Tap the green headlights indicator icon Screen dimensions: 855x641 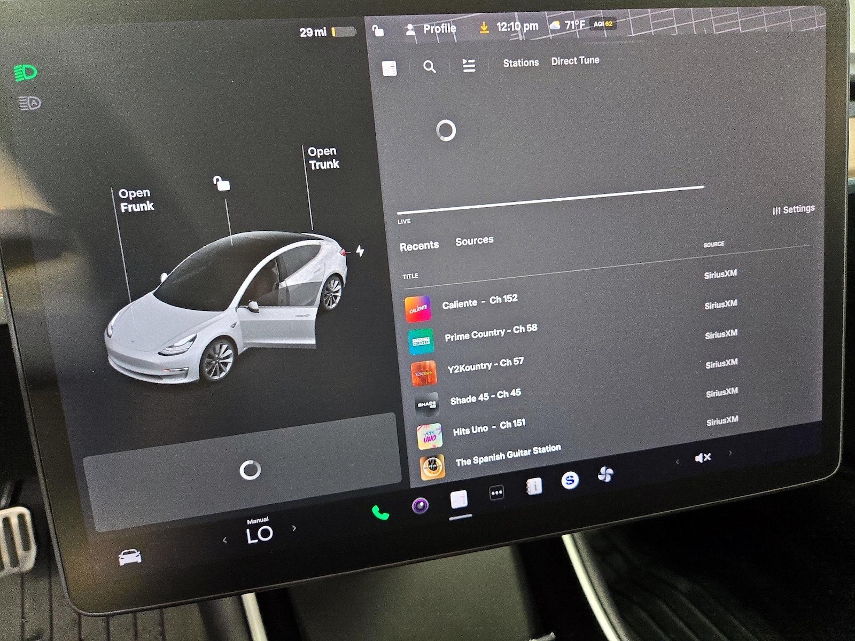coord(26,73)
